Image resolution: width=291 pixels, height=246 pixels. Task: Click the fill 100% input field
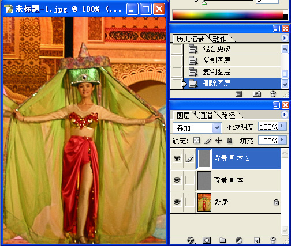coord(268,141)
